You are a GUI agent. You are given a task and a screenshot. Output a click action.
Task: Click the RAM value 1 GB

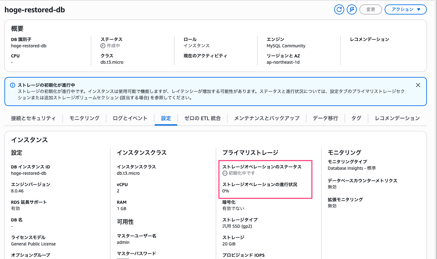click(x=121, y=209)
